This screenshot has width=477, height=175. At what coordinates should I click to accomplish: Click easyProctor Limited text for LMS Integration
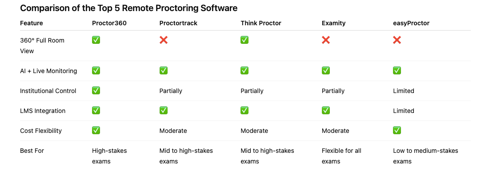(x=404, y=111)
